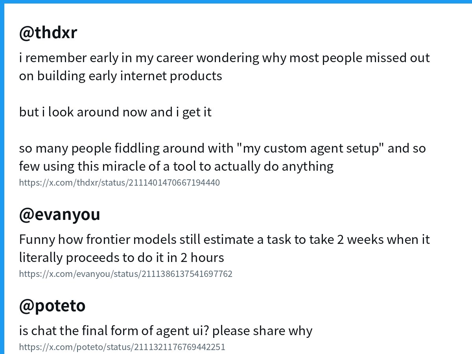
Task: Click the @evanyou handle heading
Action: 59,214
